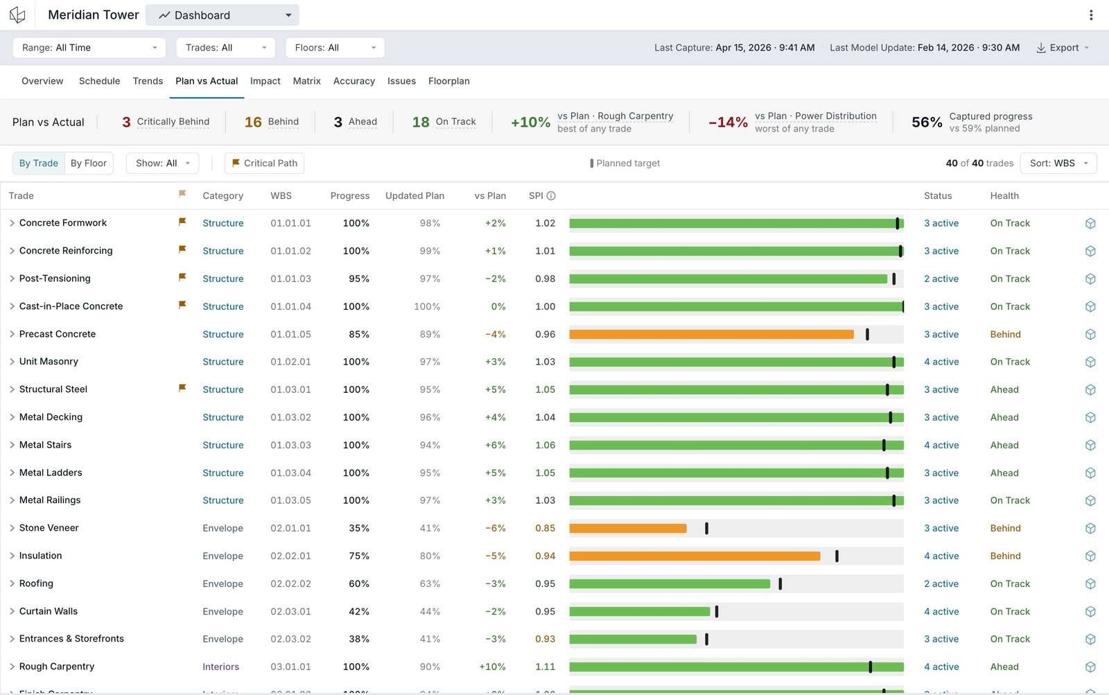Open 3D model view for Metal Ladders
This screenshot has height=695, width=1109.
click(x=1090, y=473)
